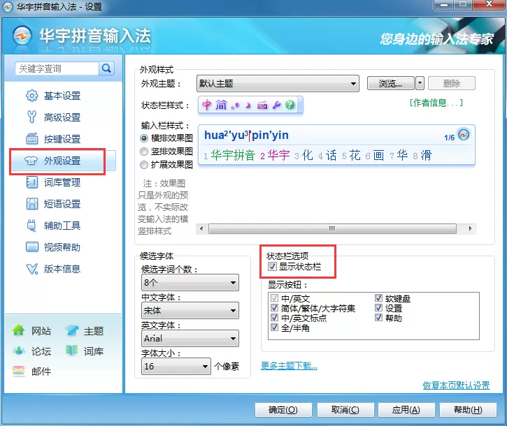Click the plug icon for 辅助工具
The width and height of the screenshot is (507, 426).
[x=31, y=226]
